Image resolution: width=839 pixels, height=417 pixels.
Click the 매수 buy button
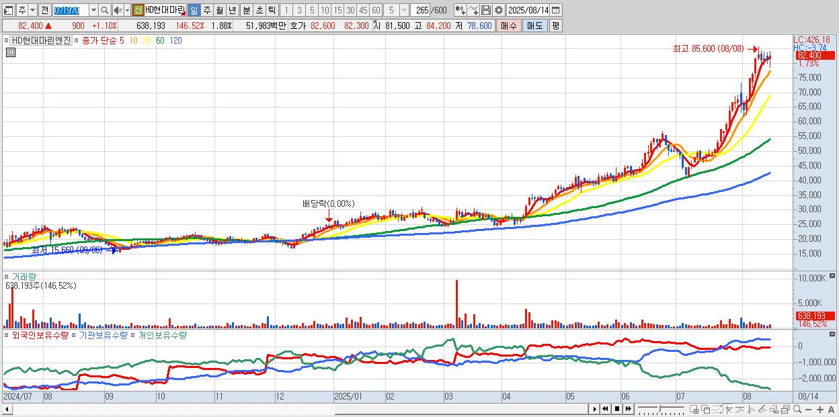point(509,26)
